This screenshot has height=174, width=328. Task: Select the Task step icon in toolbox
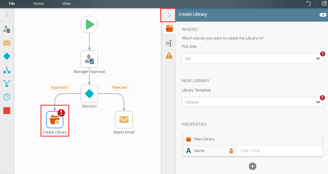[7, 29]
